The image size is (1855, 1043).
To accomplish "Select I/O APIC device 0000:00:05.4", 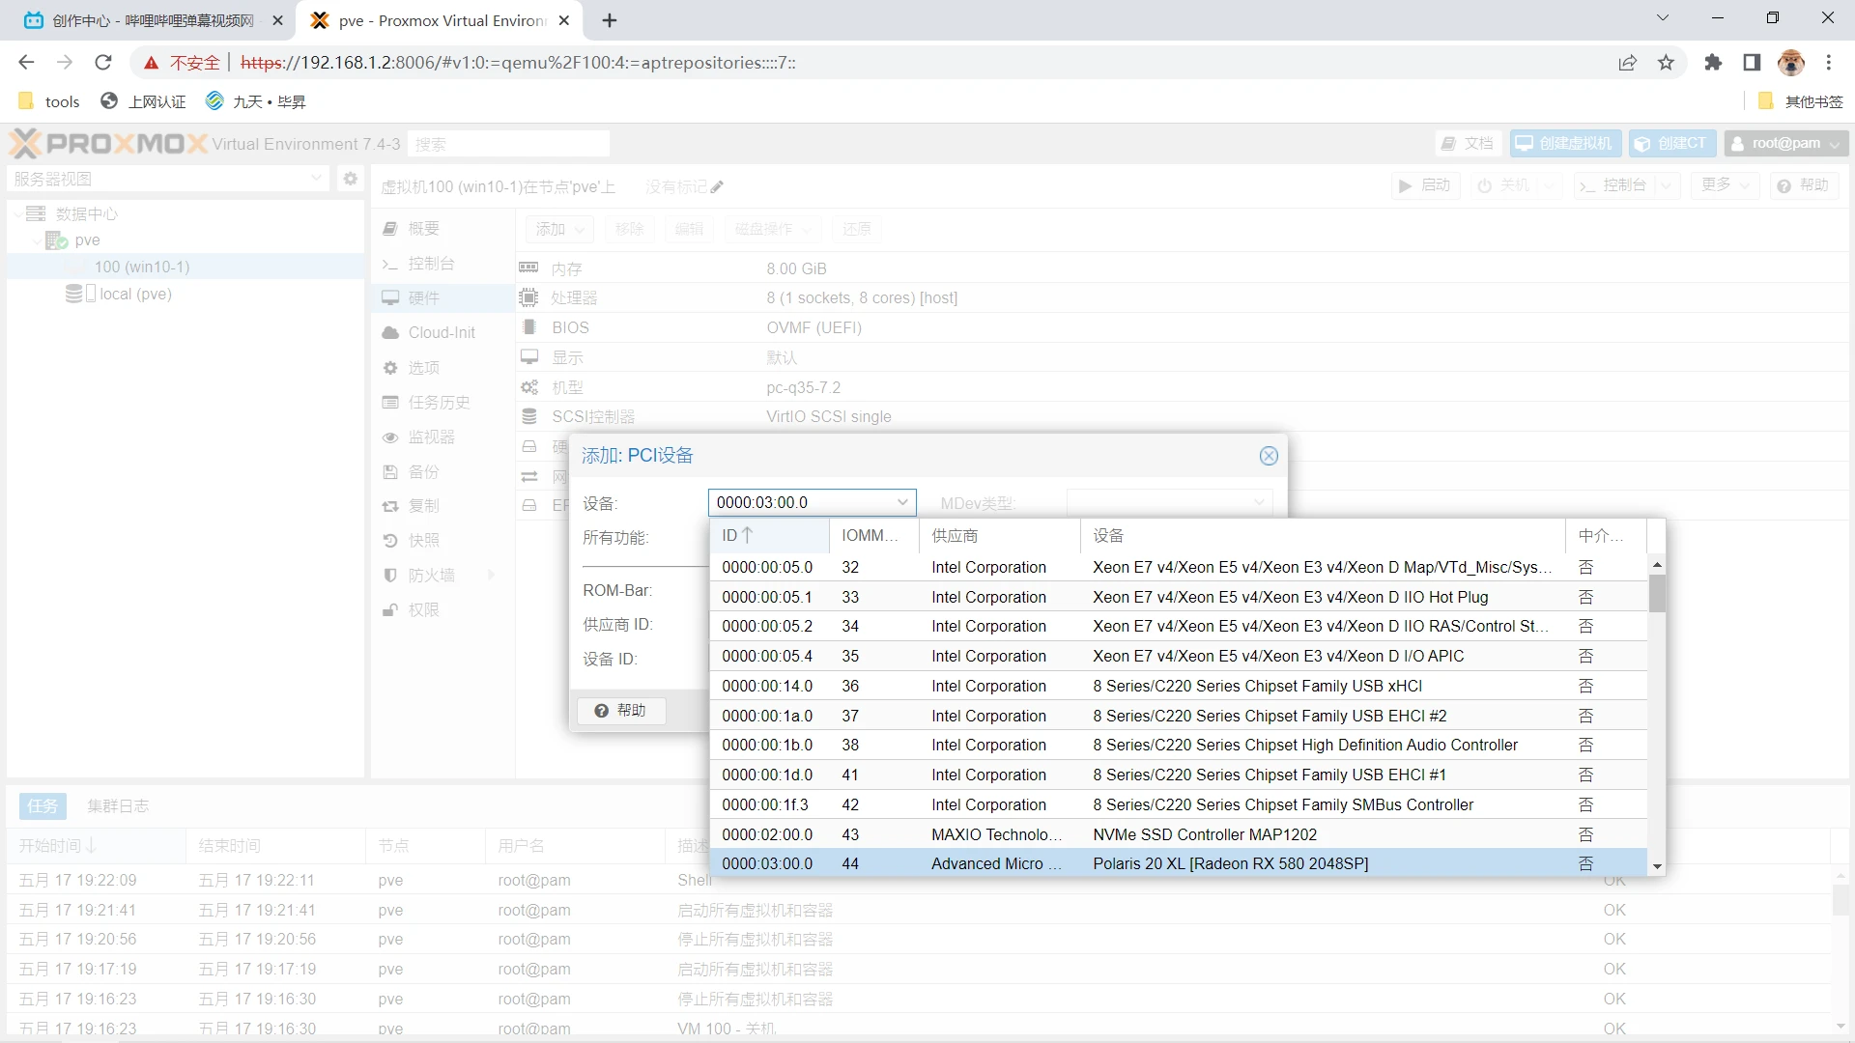I will click(x=1178, y=656).
